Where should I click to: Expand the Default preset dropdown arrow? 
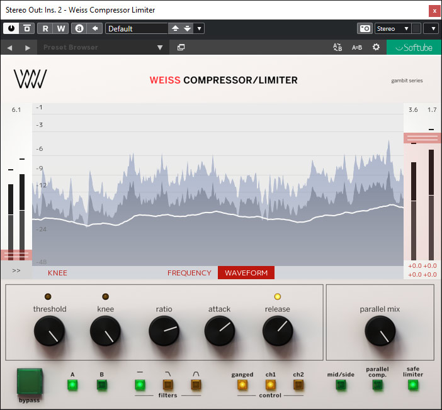[x=199, y=28]
